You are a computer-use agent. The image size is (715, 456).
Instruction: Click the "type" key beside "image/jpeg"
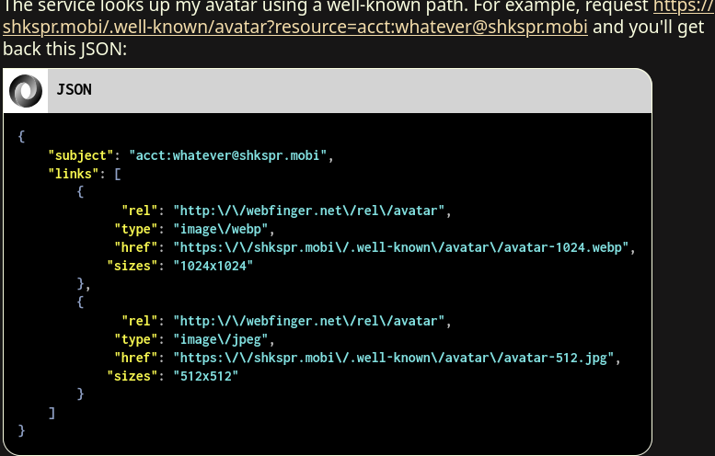coord(135,339)
